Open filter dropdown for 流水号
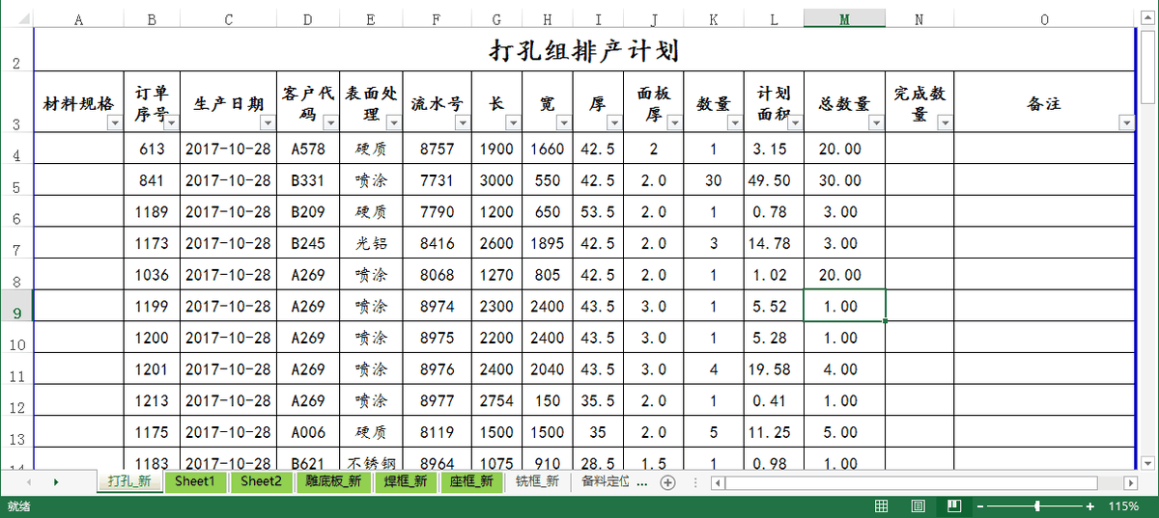1159x518 pixels. click(463, 123)
